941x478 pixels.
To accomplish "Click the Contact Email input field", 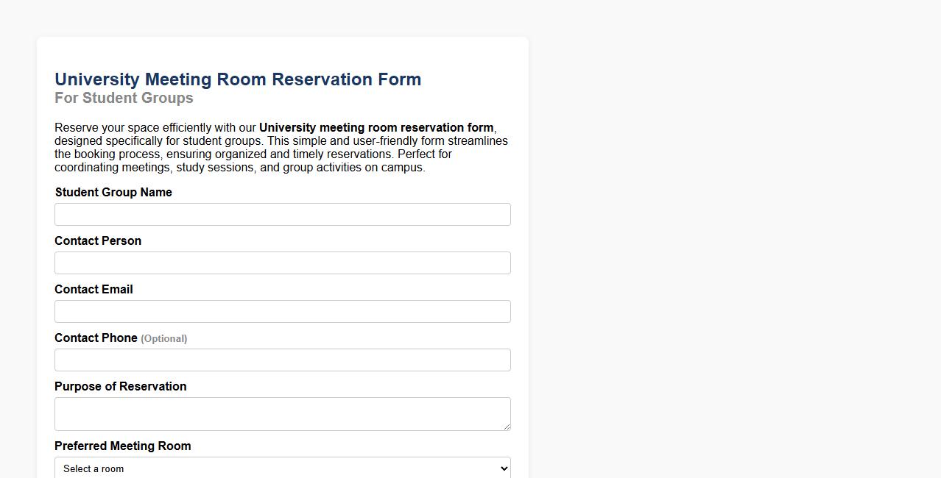I will tap(282, 311).
